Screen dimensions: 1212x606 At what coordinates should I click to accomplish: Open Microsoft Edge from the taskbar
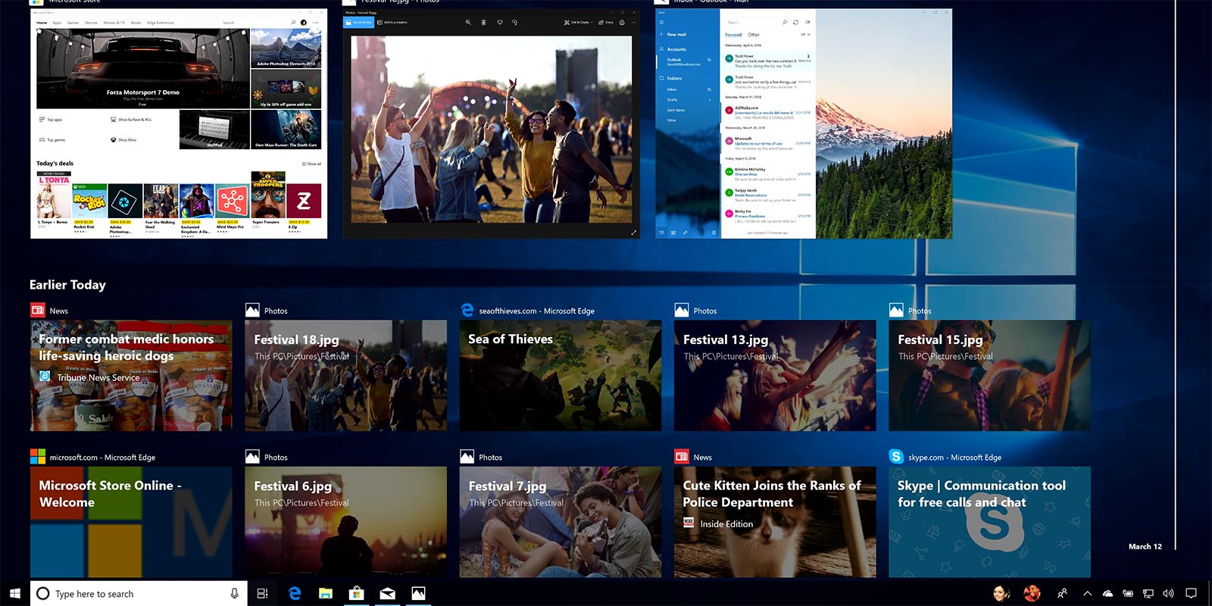295,593
